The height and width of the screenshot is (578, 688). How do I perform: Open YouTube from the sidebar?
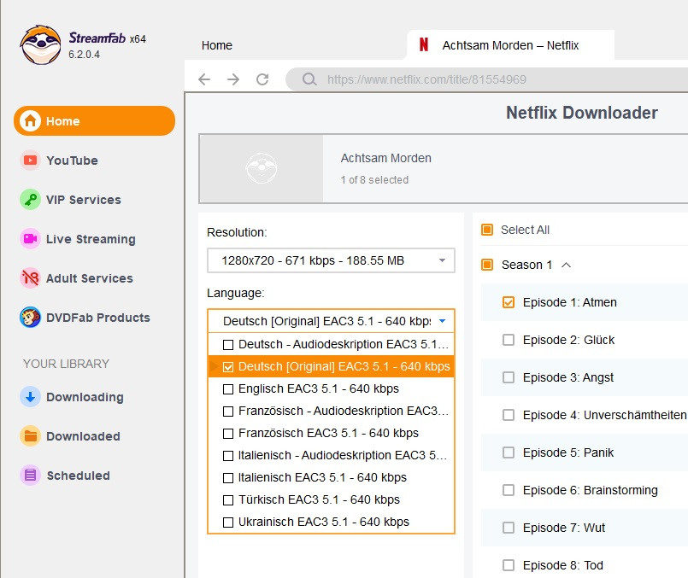tap(72, 161)
